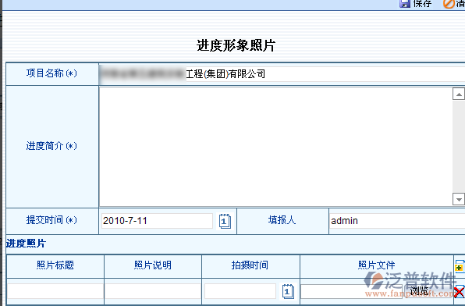Click the textarea vertical scrollbar track
The image size is (465, 306).
[x=459, y=147]
